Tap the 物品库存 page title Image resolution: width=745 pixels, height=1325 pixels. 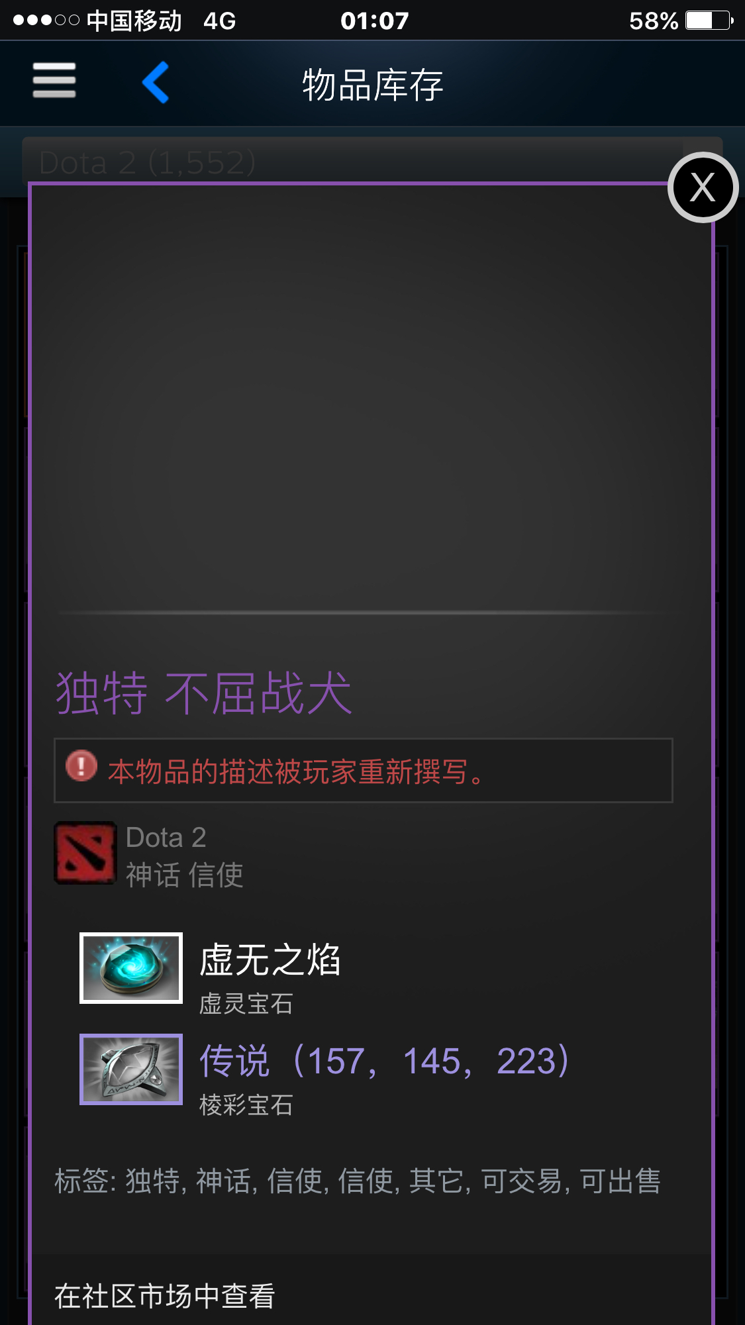click(x=373, y=85)
